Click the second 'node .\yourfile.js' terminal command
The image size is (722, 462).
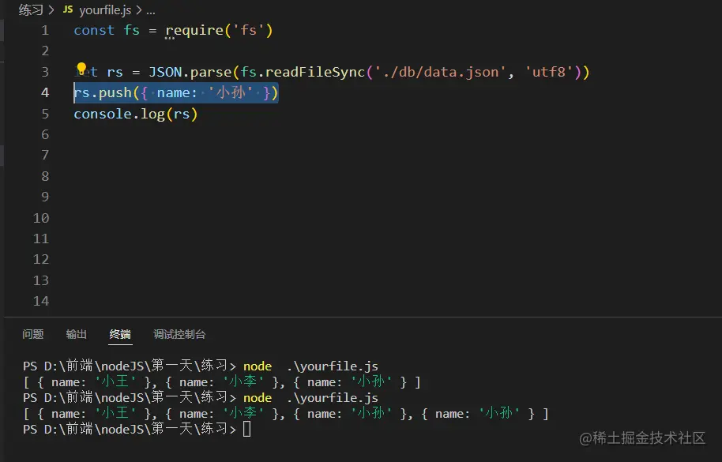pyautogui.click(x=310, y=398)
